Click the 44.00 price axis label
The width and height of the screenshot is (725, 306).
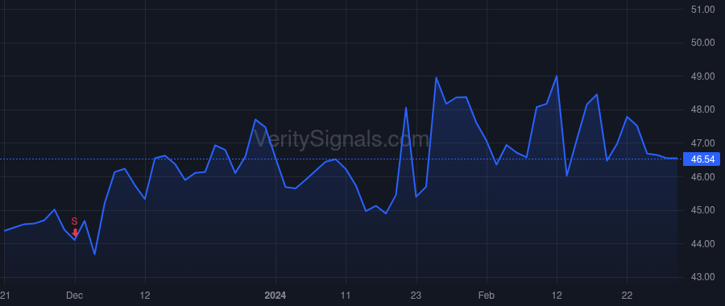[x=702, y=244]
